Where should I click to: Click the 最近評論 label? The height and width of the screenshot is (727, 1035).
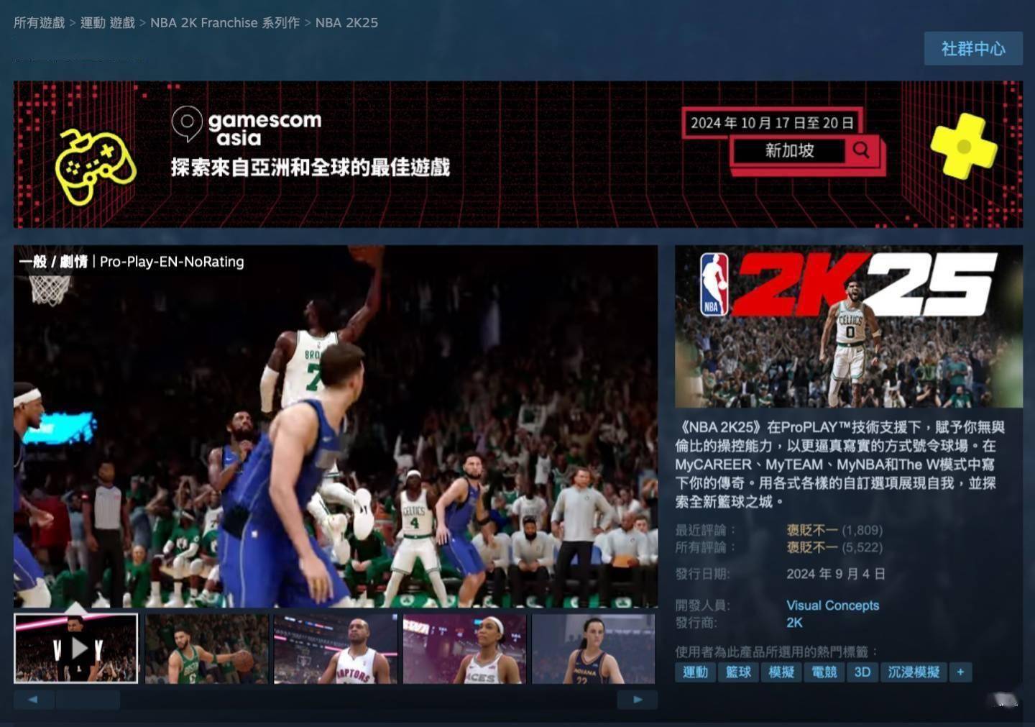(x=705, y=530)
